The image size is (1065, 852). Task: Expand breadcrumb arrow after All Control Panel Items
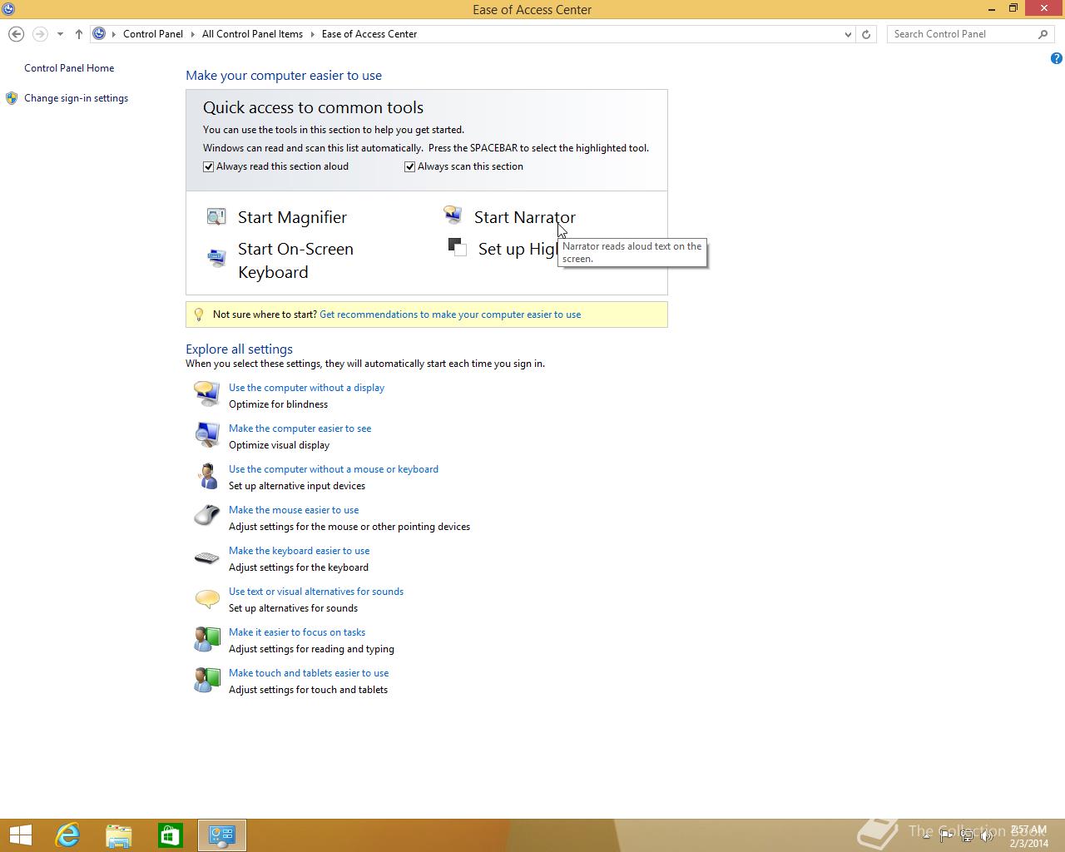(313, 34)
